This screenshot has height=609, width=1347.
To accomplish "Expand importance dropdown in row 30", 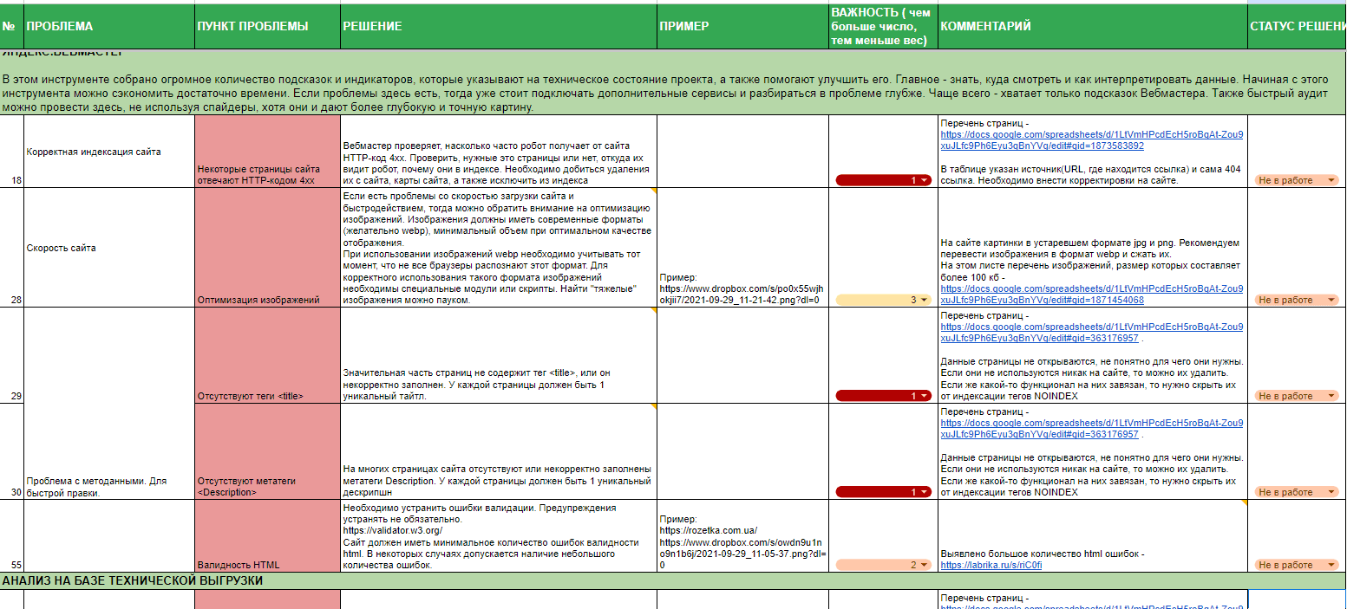I will (882, 492).
